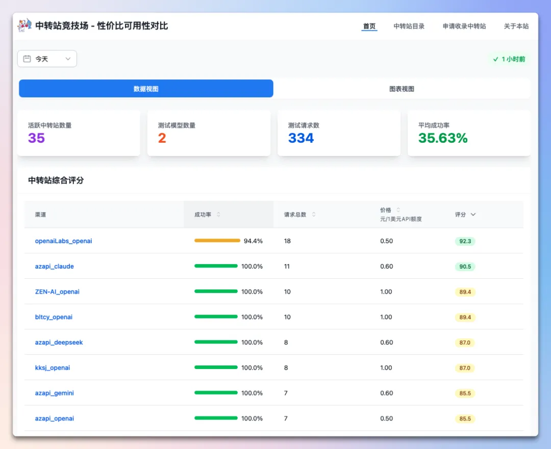The height and width of the screenshot is (449, 551).
Task: Click the site logo mascot icon
Action: (x=24, y=25)
